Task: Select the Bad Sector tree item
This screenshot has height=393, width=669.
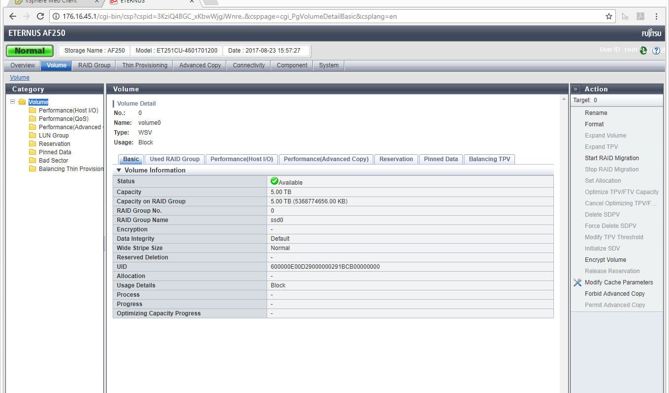Action: pos(54,161)
